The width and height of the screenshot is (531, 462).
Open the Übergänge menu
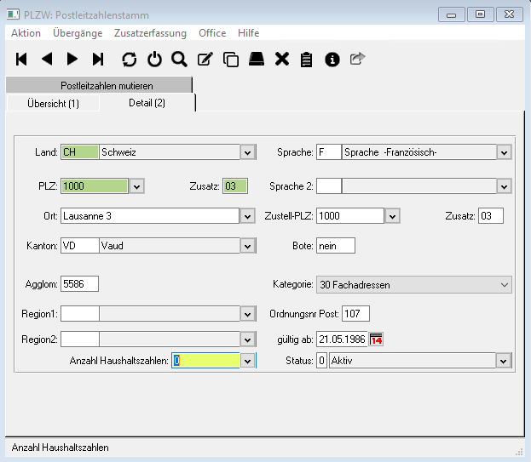click(77, 33)
